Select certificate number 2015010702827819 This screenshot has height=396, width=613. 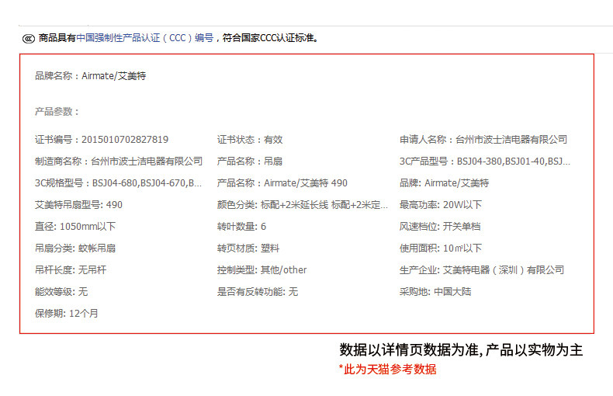pyautogui.click(x=125, y=140)
